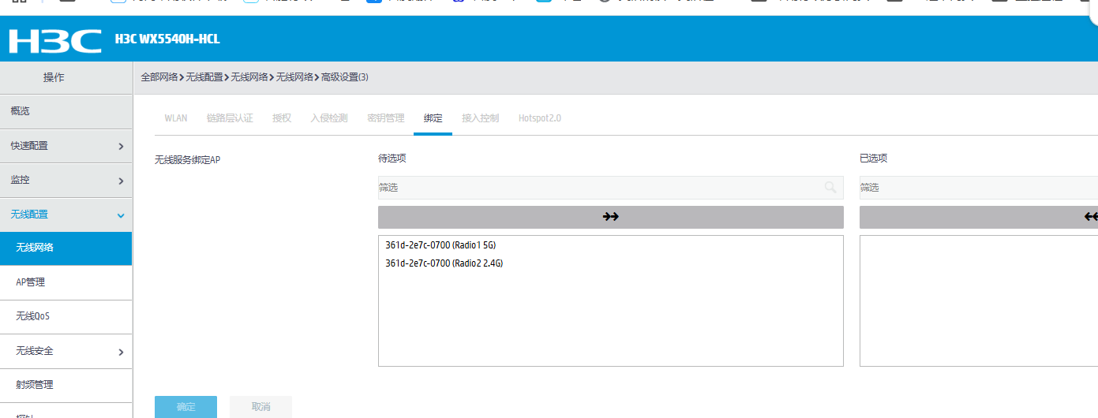Click the double left arrow under 已选项

(1091, 217)
